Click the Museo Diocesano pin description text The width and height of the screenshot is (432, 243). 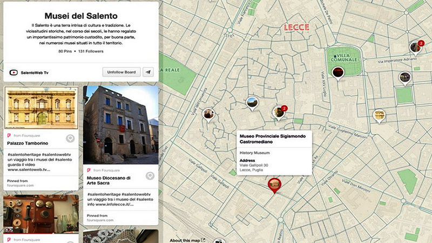120,199
